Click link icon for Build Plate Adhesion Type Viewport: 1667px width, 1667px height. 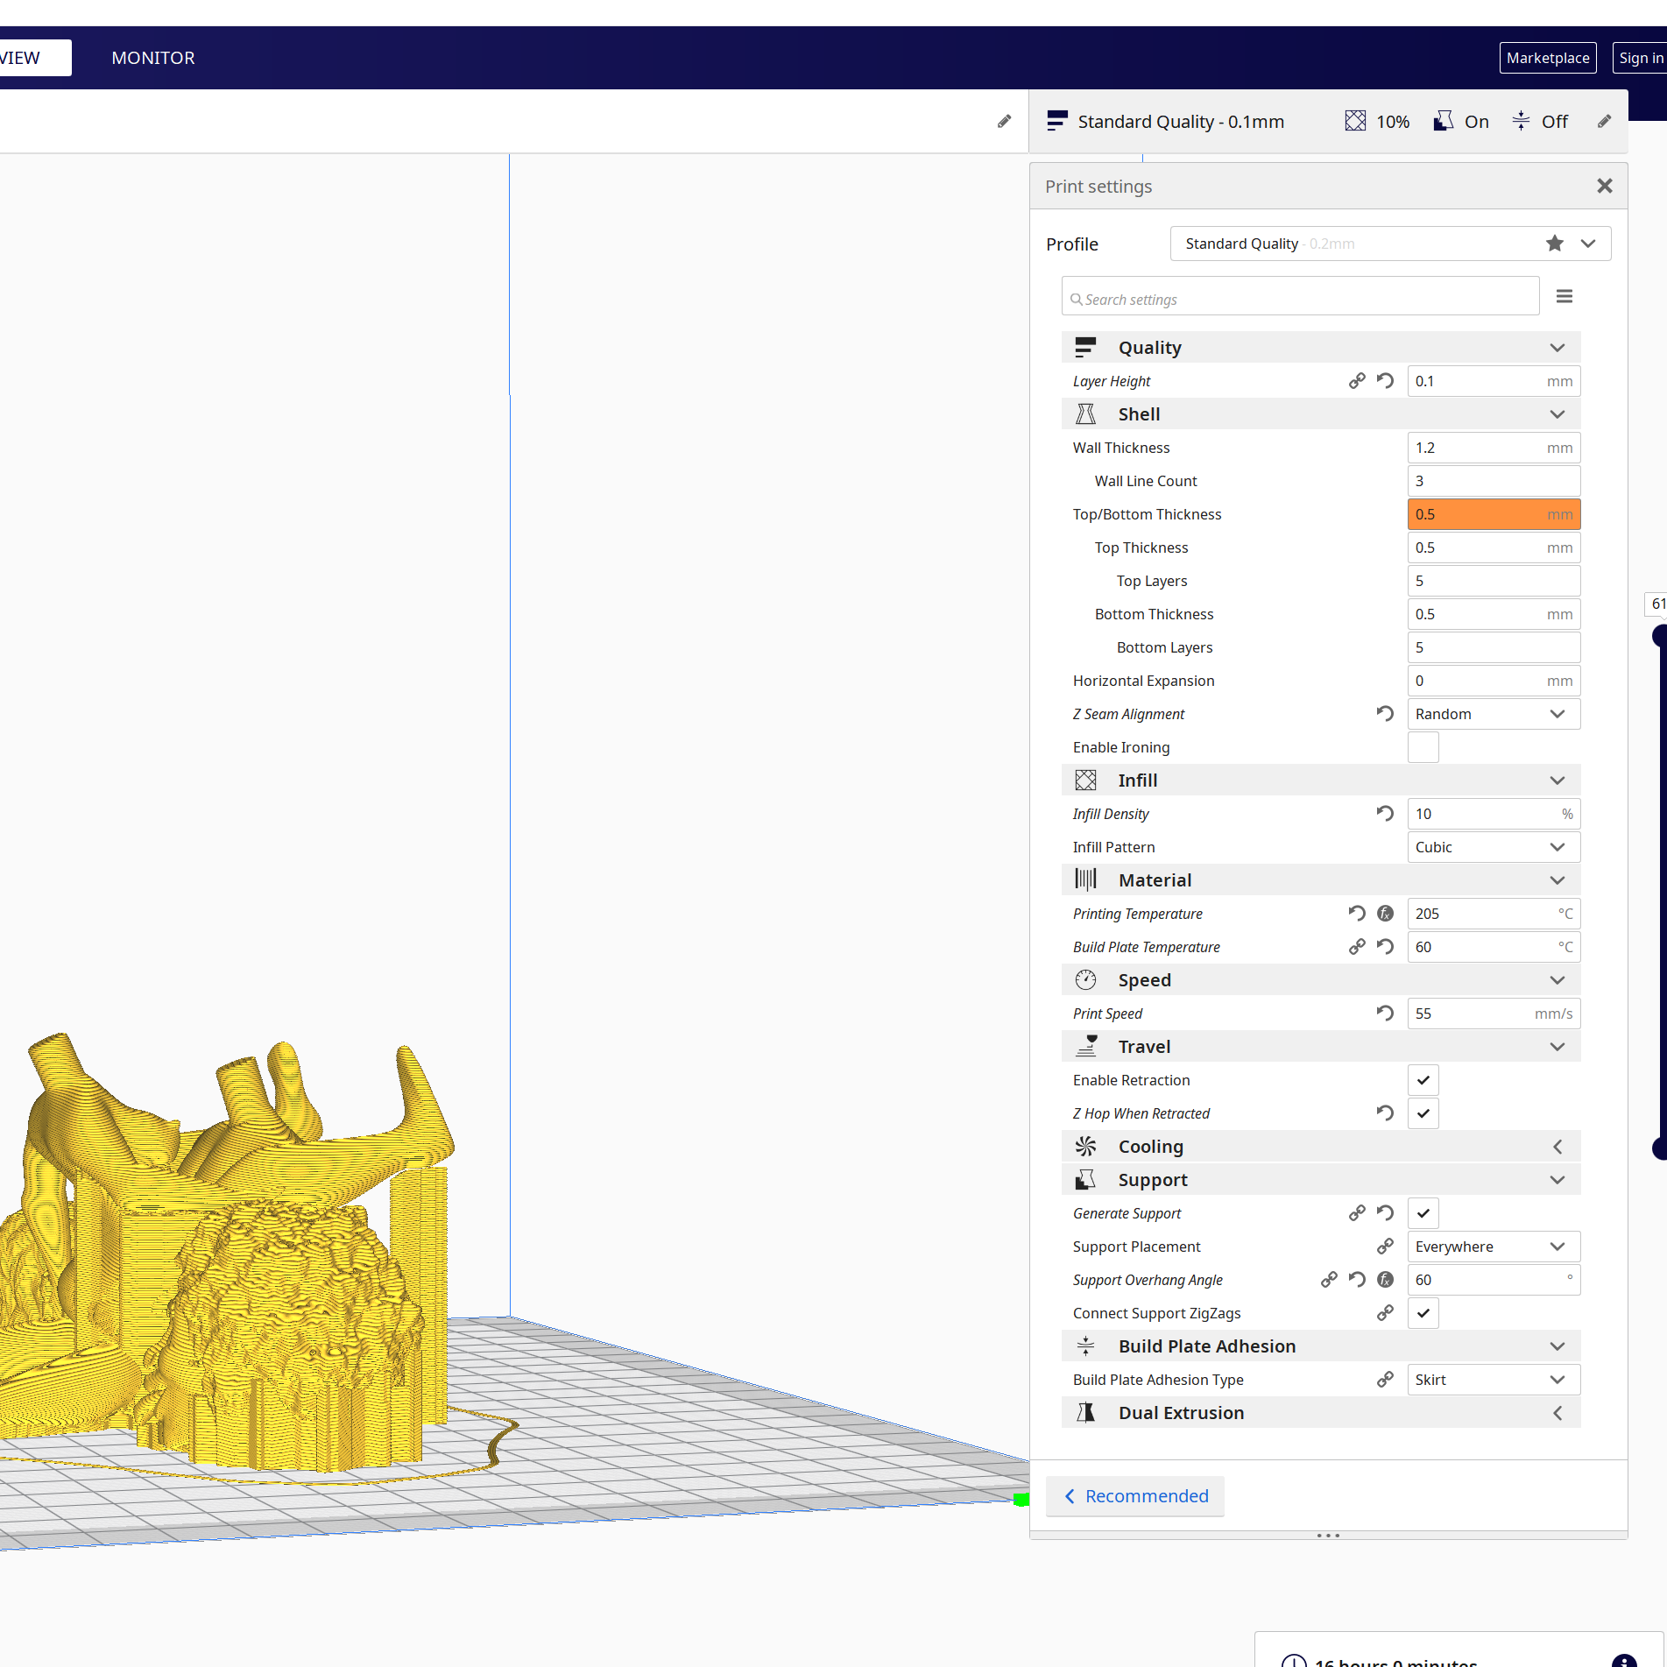click(x=1385, y=1380)
